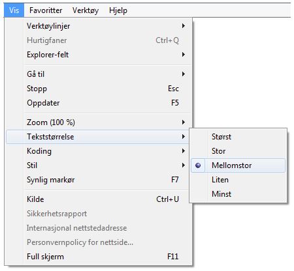Expand the Gå til submenu

tap(97, 74)
